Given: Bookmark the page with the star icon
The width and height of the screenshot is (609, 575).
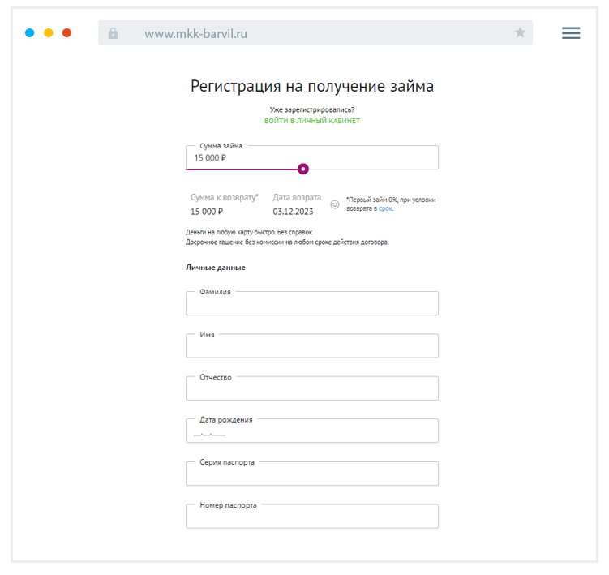Looking at the screenshot, I should 520,33.
